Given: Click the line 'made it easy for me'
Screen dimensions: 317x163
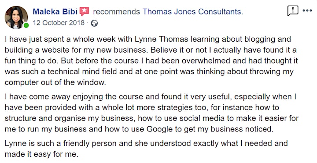Looking at the screenshot, I should coord(41,154).
